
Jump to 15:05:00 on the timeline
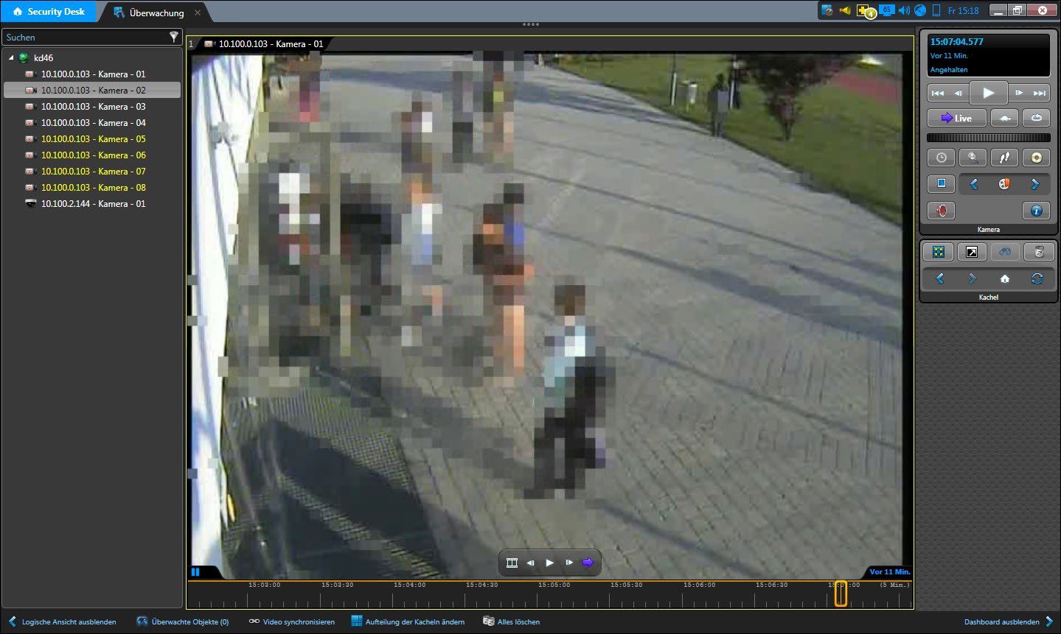point(554,585)
